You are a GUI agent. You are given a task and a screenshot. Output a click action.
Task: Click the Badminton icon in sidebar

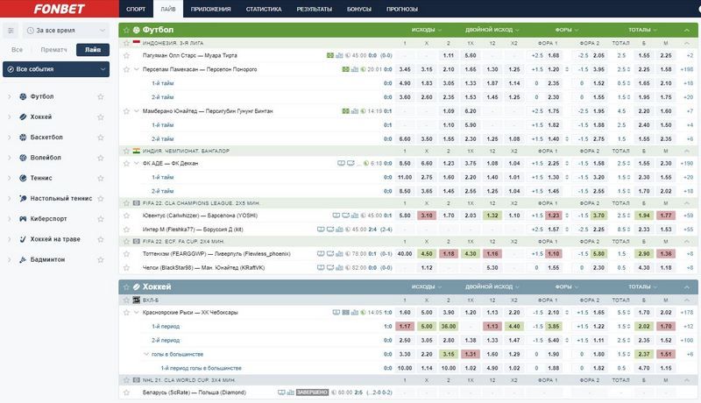point(23,259)
